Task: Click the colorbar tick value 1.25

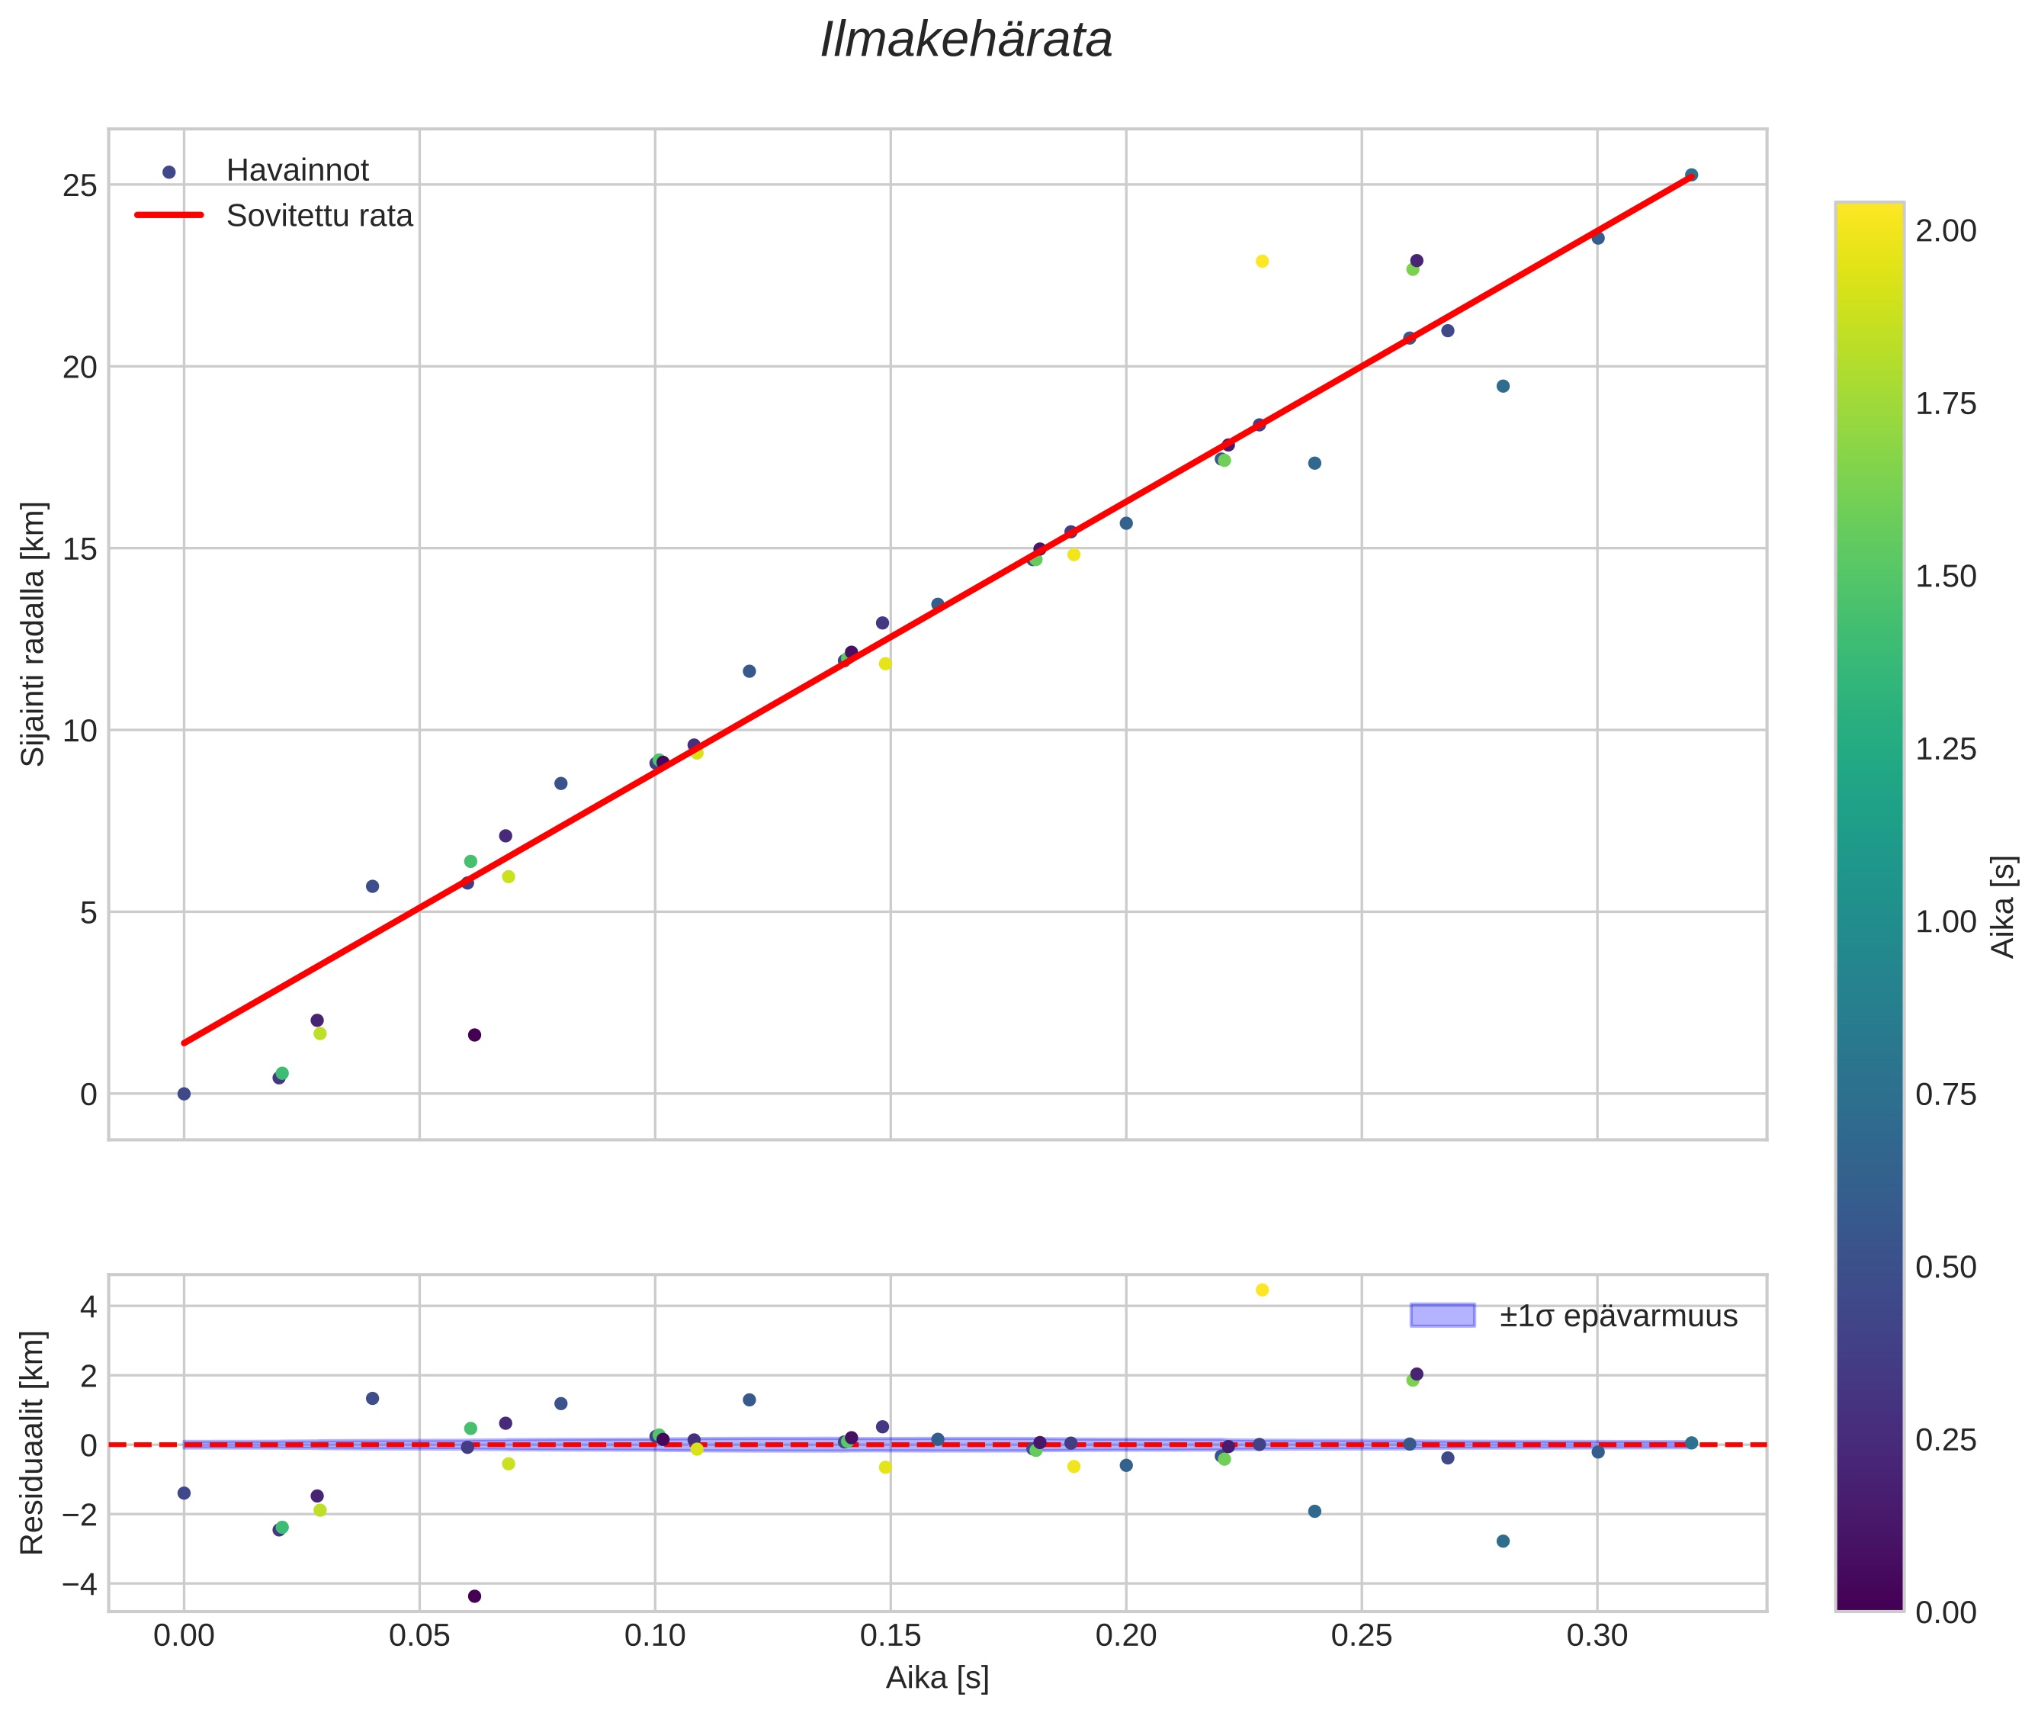Action: tap(1945, 750)
